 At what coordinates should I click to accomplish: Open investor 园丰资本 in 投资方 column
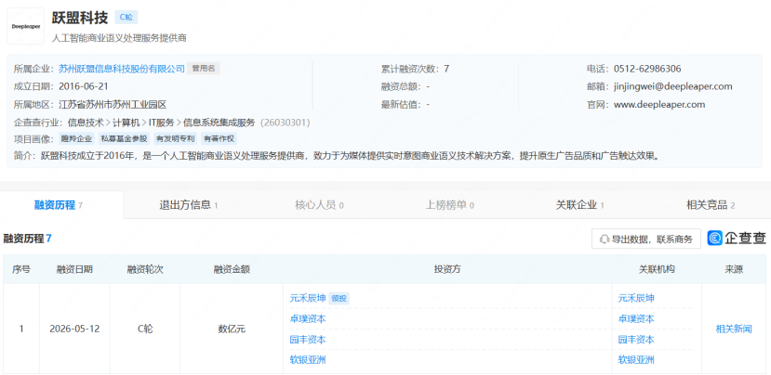(308, 339)
